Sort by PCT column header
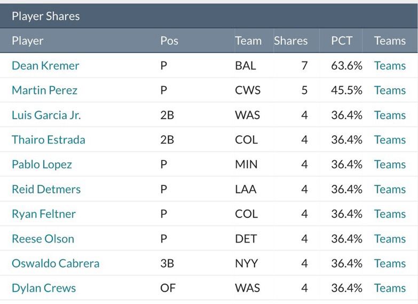This screenshot has width=418, height=304. click(342, 41)
